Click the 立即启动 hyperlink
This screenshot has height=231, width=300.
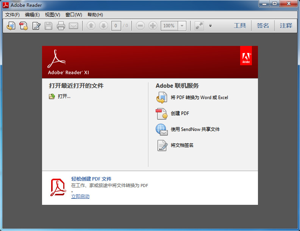pyautogui.click(x=80, y=196)
